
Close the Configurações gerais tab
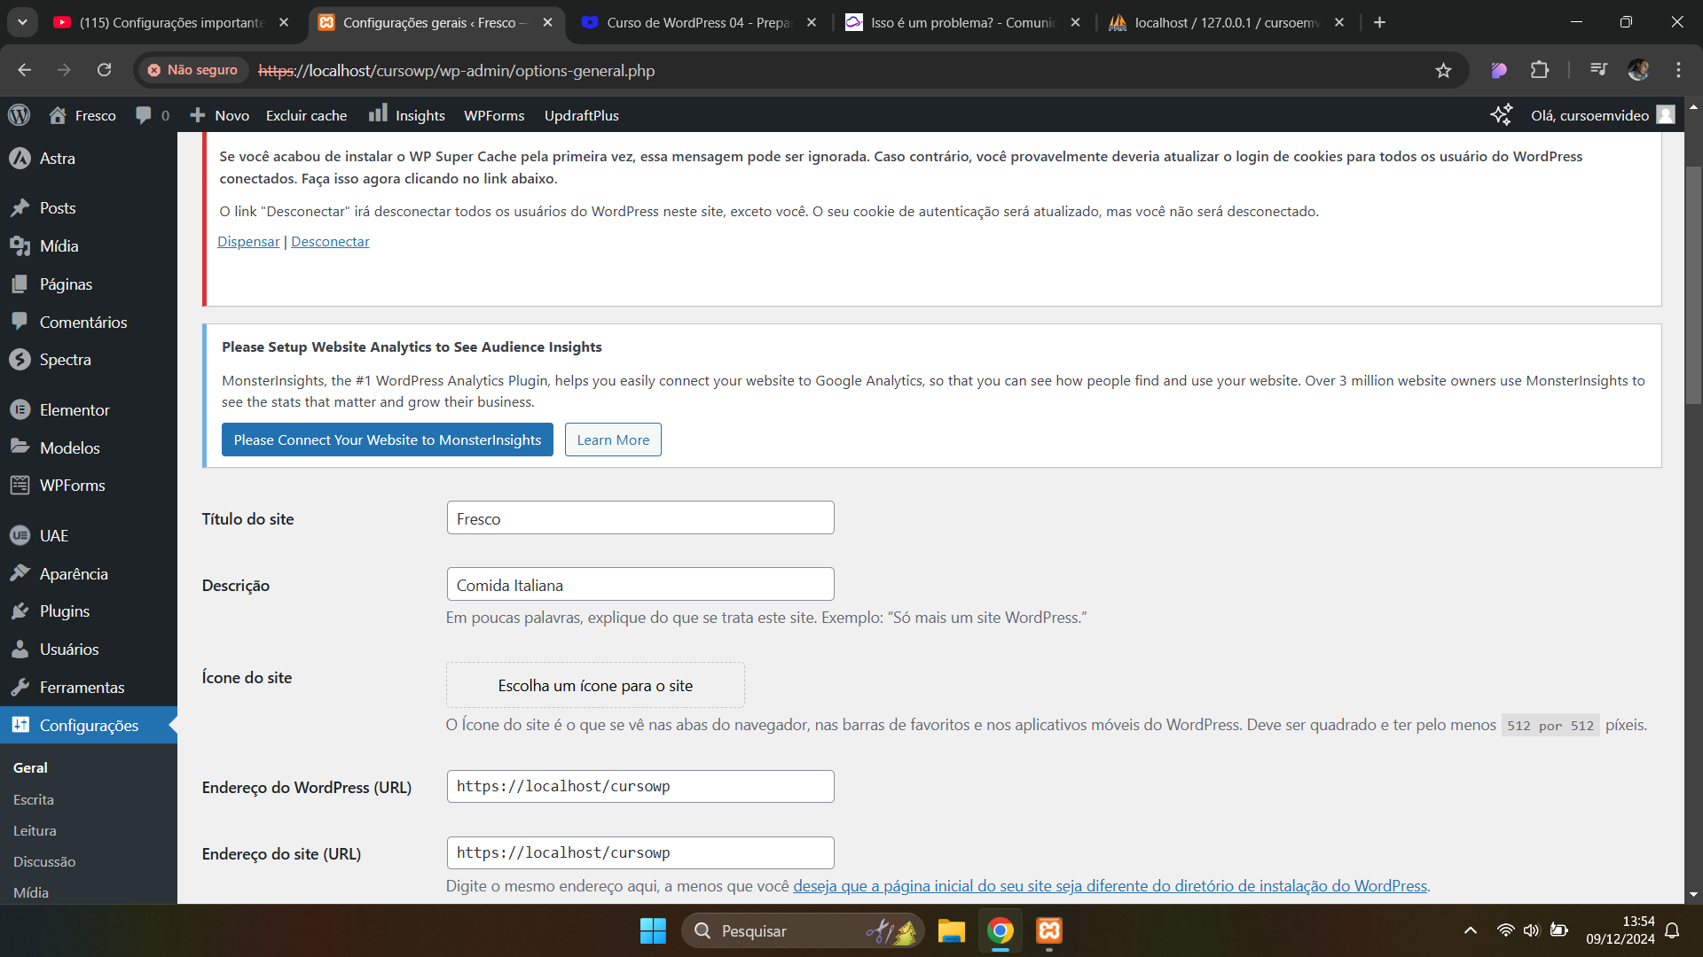[x=547, y=22]
